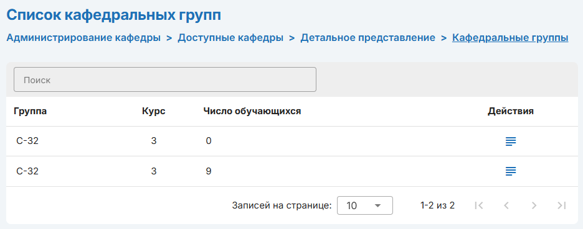The width and height of the screenshot is (583, 229).
Task: Sort by the Курс column header
Action: tap(154, 112)
